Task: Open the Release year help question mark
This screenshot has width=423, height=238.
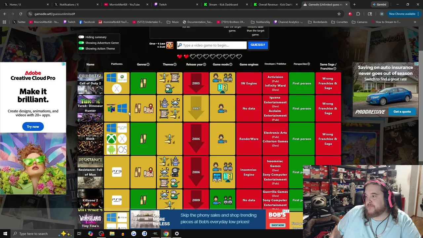Action: (x=205, y=64)
